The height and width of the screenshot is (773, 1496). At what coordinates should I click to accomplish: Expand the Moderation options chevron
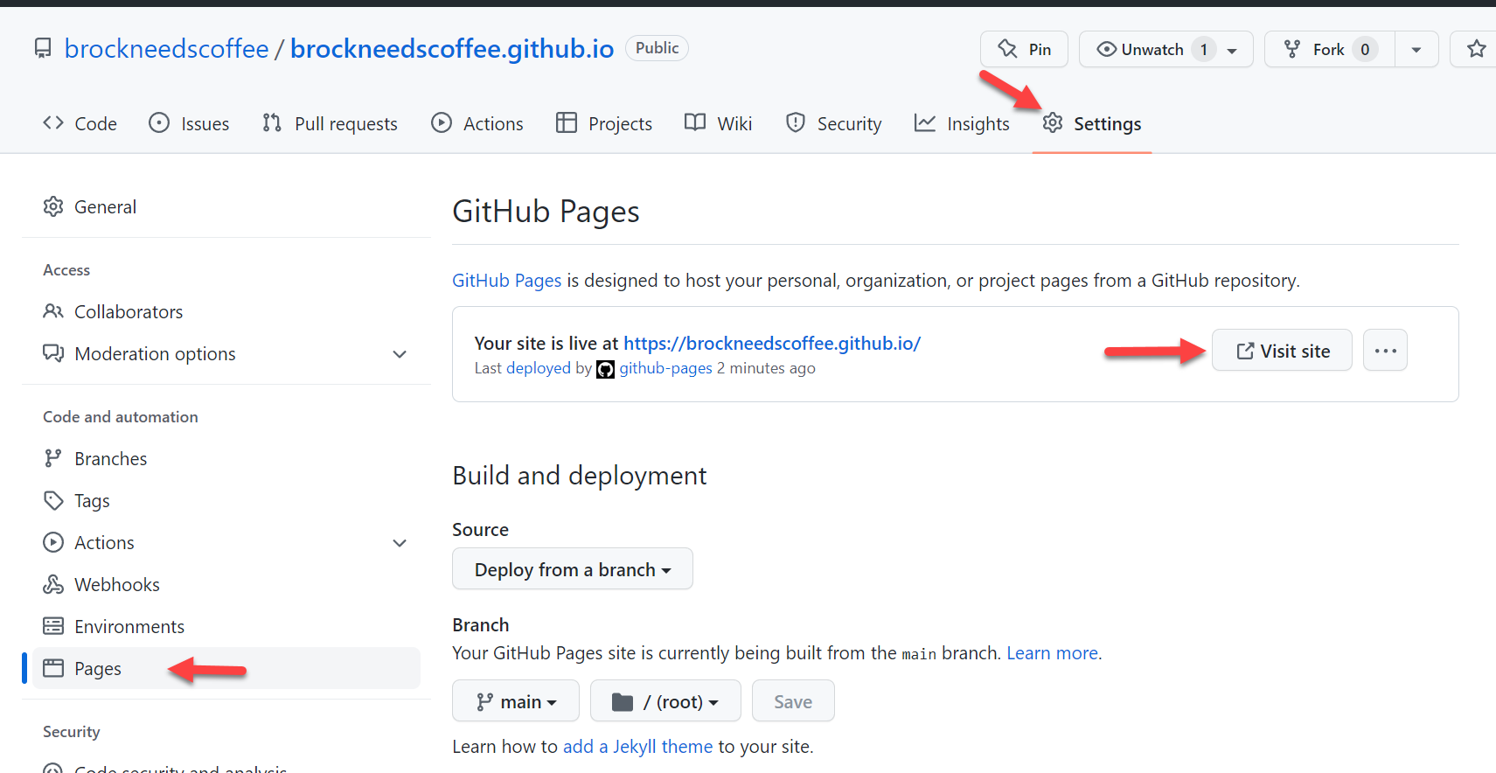click(x=400, y=354)
